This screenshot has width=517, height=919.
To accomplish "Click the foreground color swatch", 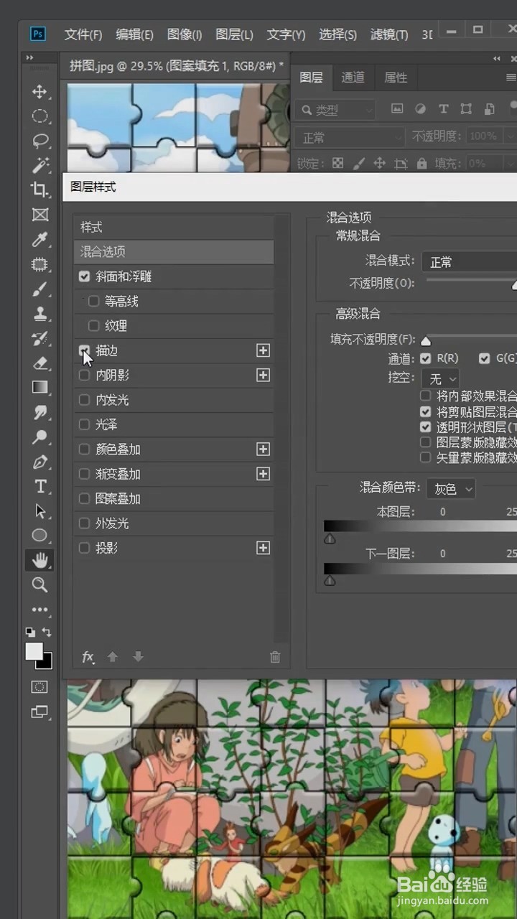I will 34,651.
